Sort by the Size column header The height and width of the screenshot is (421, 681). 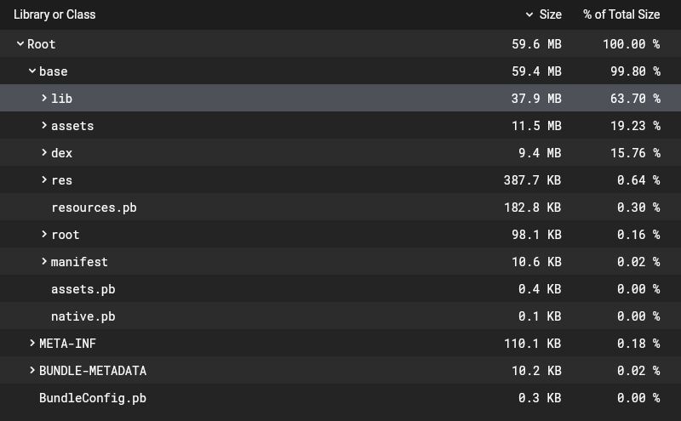pos(550,14)
